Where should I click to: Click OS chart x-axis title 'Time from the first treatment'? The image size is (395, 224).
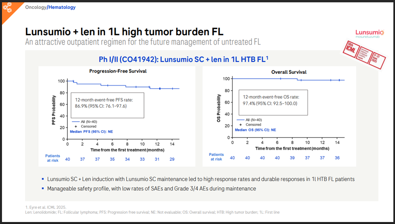tap(292, 149)
